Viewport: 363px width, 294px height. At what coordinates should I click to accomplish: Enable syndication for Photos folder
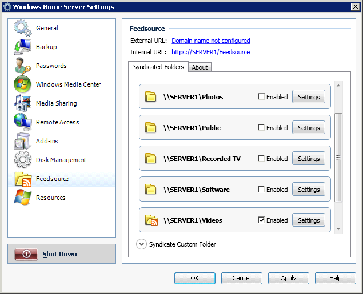point(261,96)
